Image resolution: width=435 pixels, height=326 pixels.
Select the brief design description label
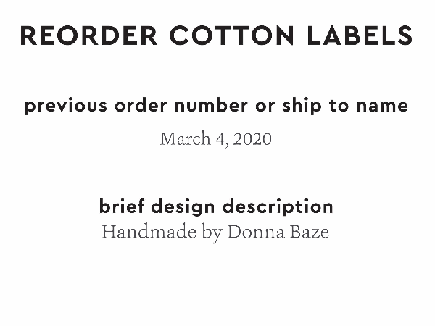coord(216,206)
